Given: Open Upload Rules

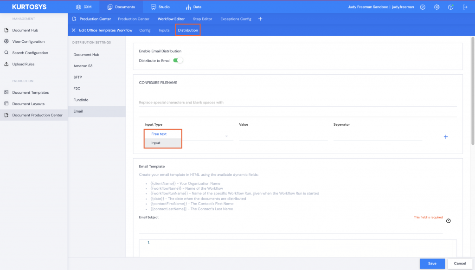Looking at the screenshot, I should point(23,64).
